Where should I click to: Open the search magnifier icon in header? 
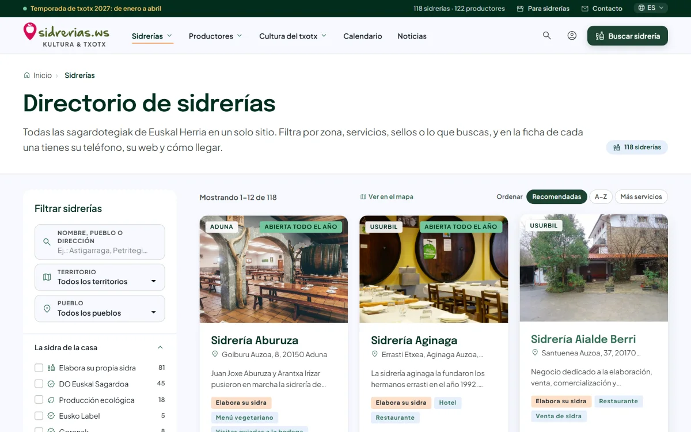click(x=547, y=36)
